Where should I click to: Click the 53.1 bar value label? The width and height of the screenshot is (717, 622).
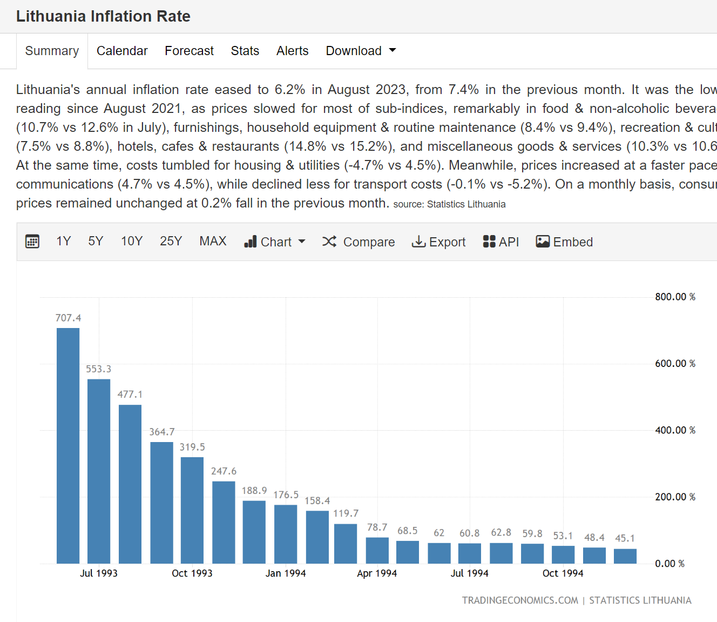pos(563,536)
